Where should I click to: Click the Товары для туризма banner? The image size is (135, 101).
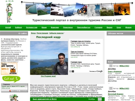pos(9,69)
